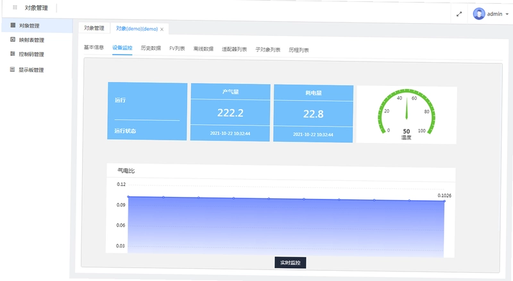Click the 控制码管理 sidebar icon
Viewport: 513px width, 281px height.
coord(13,53)
